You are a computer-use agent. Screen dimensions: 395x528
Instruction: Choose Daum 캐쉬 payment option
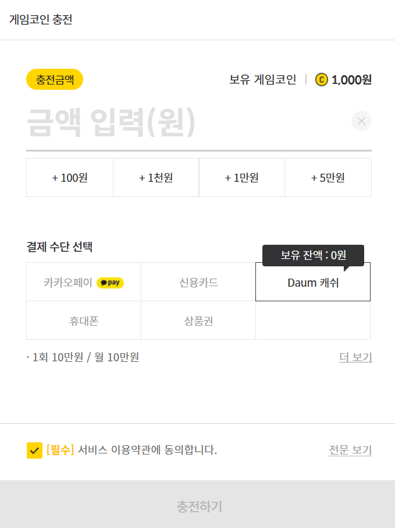pyautogui.click(x=313, y=283)
